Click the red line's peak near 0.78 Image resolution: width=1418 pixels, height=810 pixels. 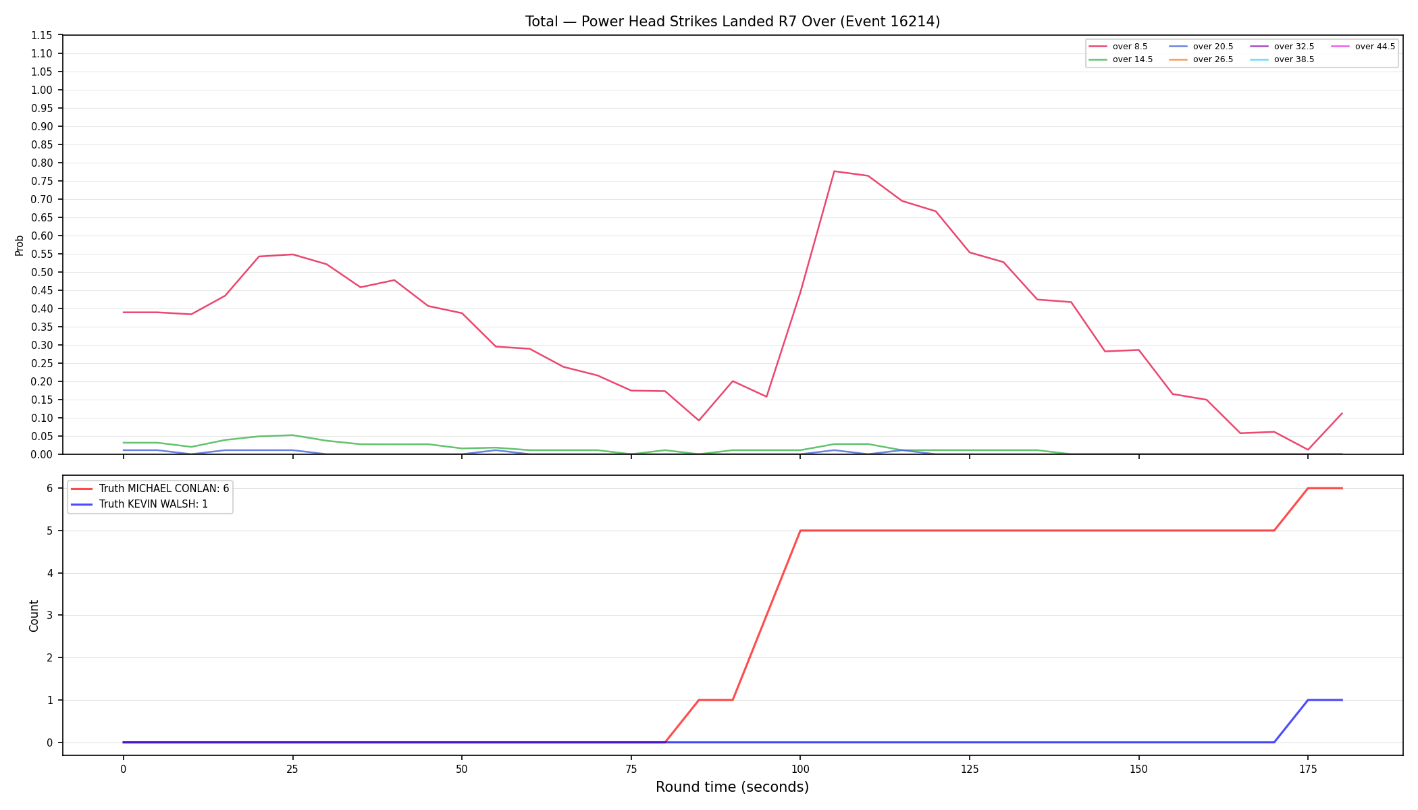click(835, 171)
